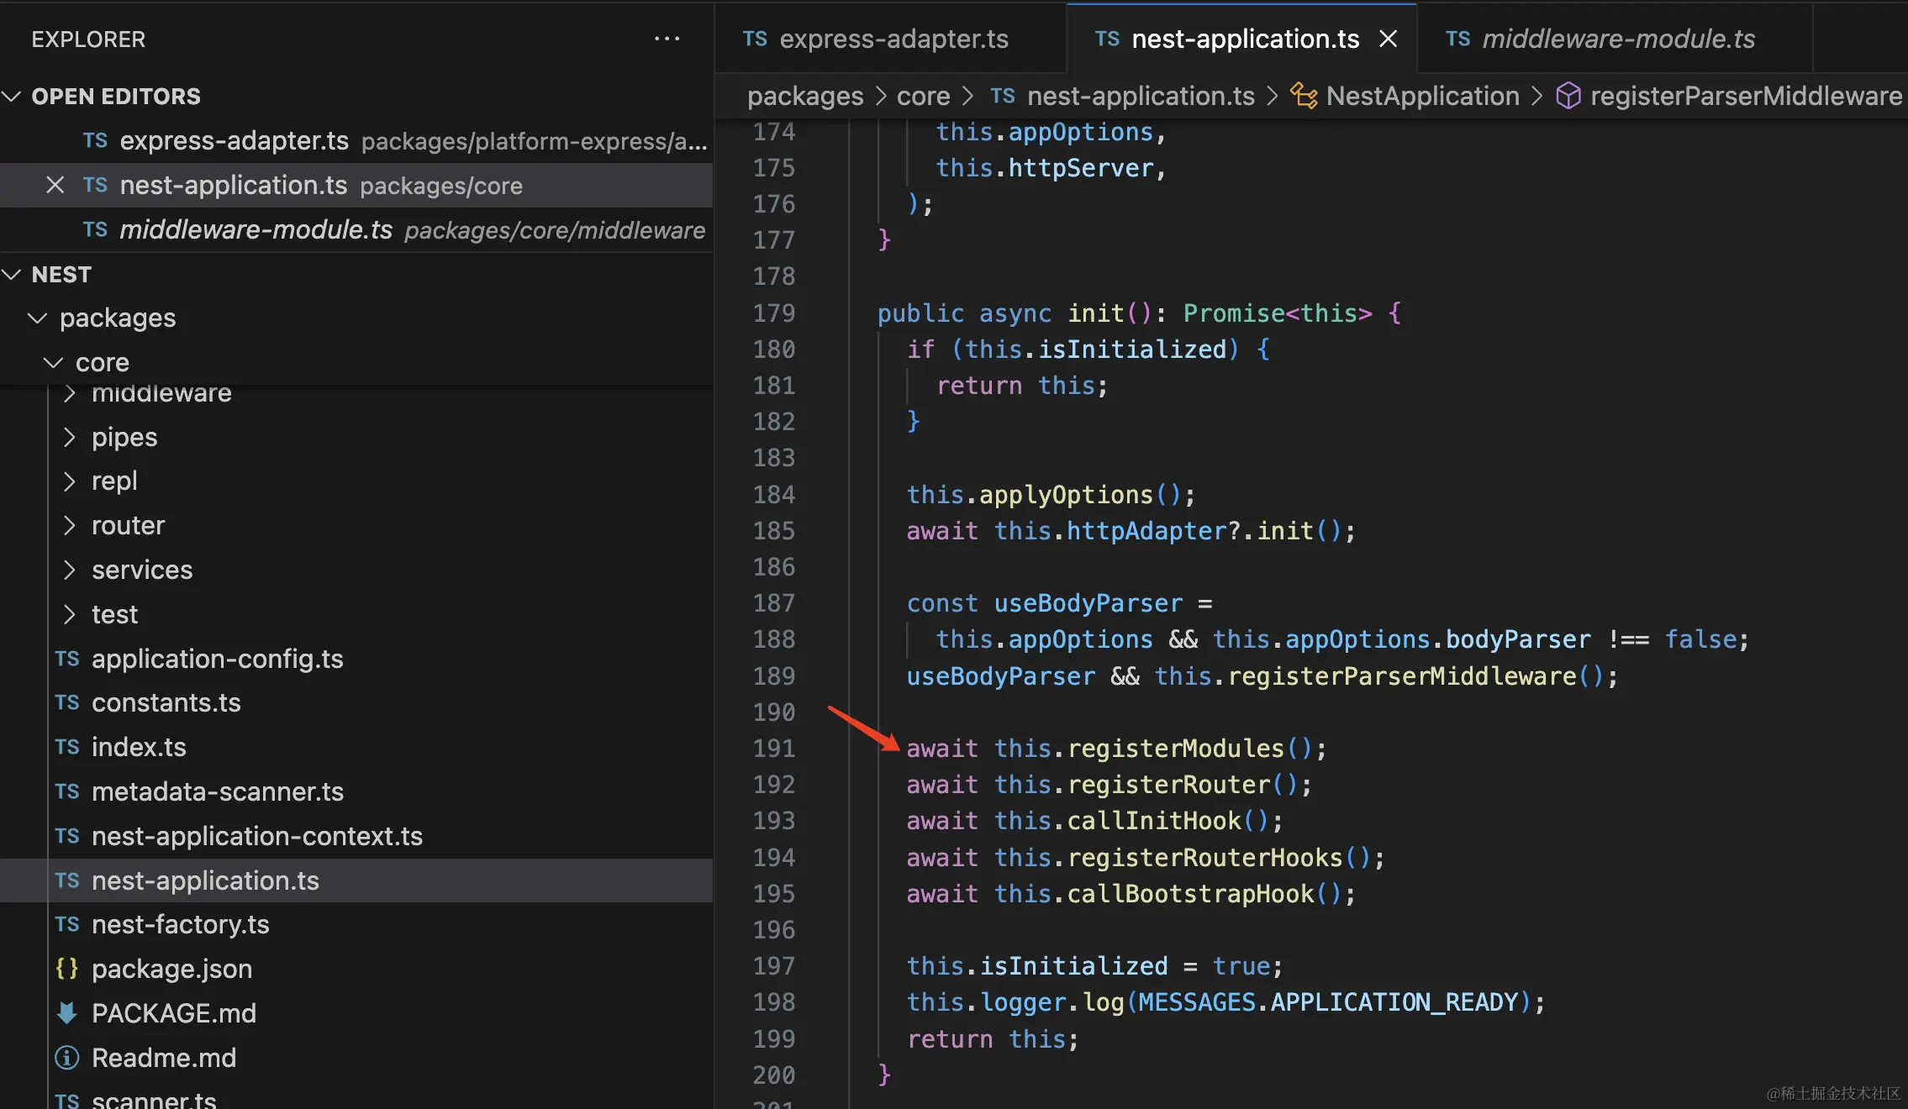Open express-adapter.ts from Open Editors
This screenshot has width=1908, height=1109.
(356, 140)
